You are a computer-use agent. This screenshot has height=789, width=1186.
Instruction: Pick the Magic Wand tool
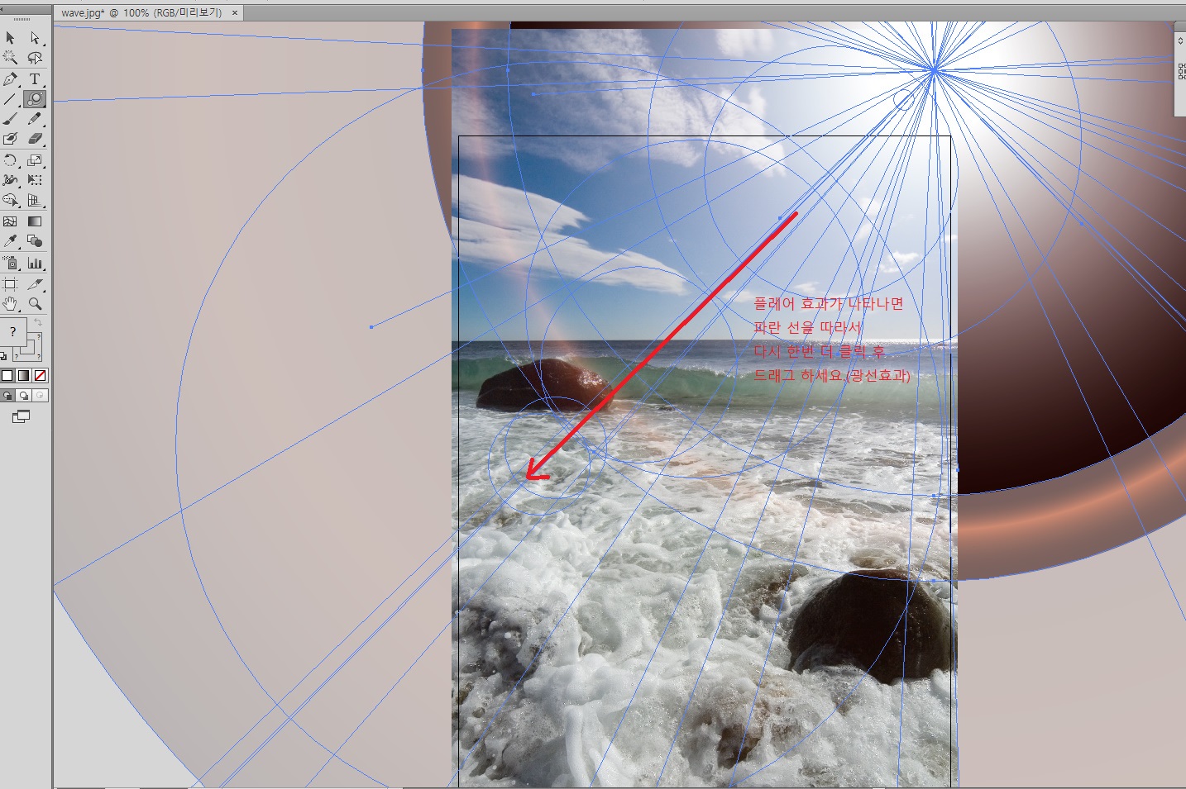click(11, 58)
